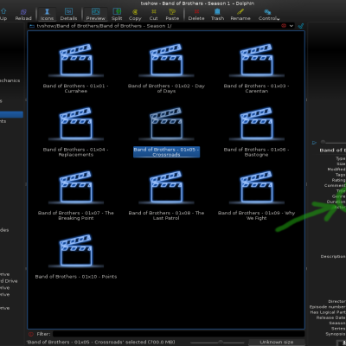The width and height of the screenshot is (346, 346).
Task: Click the red stop icon in location bar
Action: pos(284,26)
